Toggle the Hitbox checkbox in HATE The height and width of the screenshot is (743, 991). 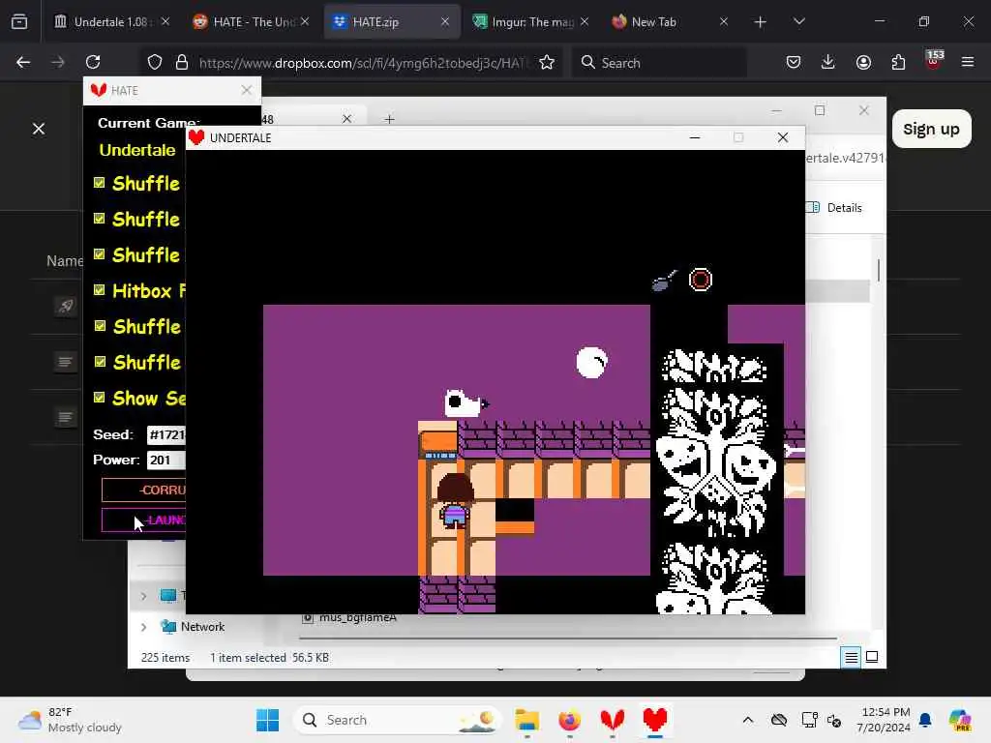(x=100, y=290)
